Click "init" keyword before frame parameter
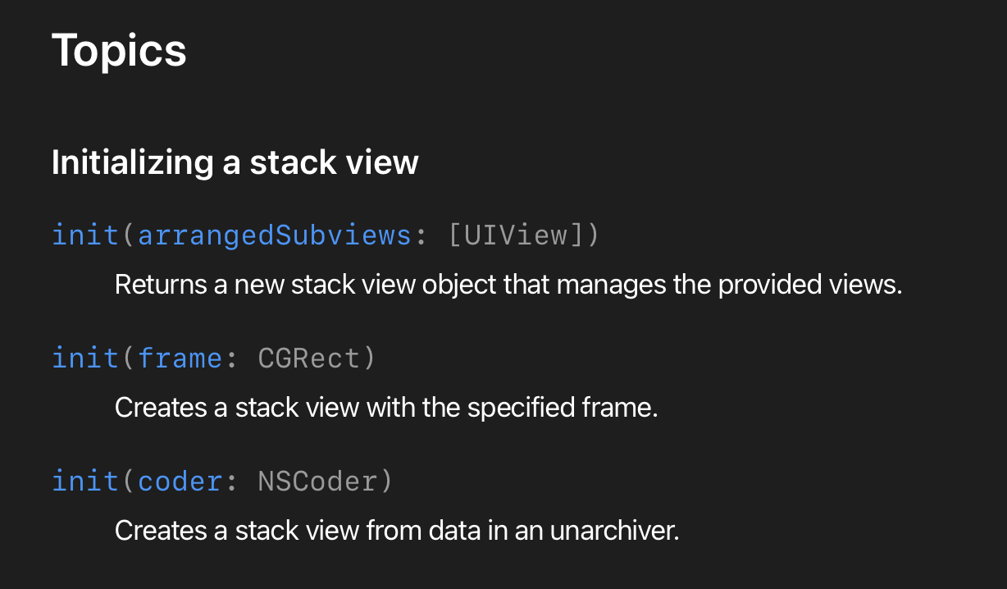Screen dimensions: 1007x589 tap(85, 358)
